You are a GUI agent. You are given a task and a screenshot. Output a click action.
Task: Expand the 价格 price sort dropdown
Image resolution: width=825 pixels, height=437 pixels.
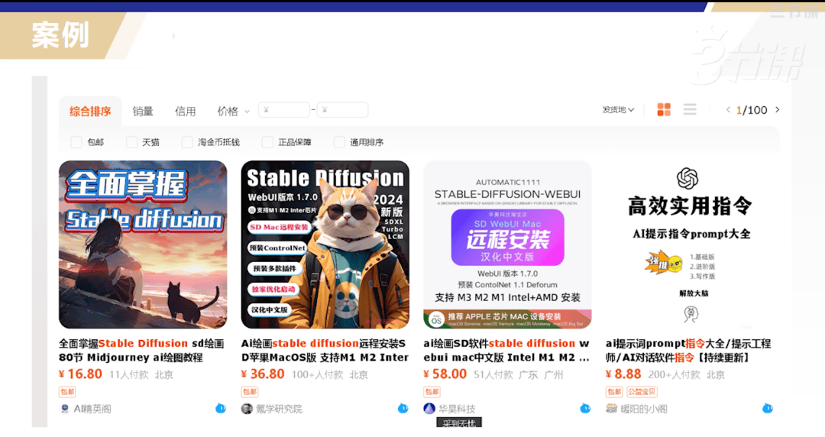click(x=233, y=112)
